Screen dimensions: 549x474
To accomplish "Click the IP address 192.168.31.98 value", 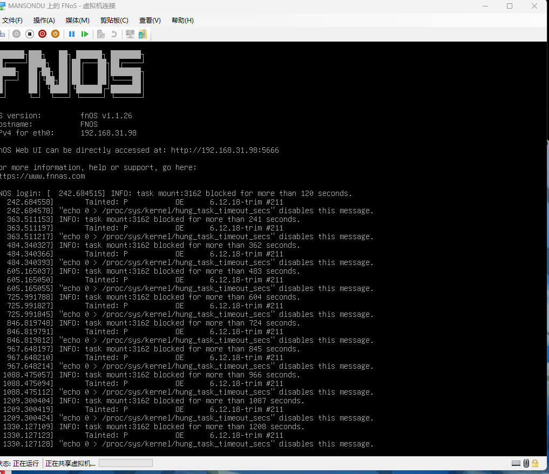I will [x=109, y=133].
